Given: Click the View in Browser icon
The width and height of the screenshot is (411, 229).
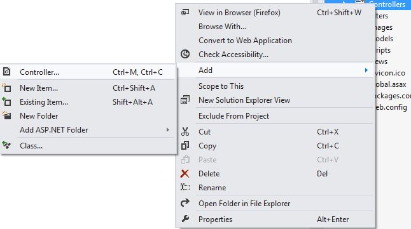Looking at the screenshot, I should [x=185, y=12].
